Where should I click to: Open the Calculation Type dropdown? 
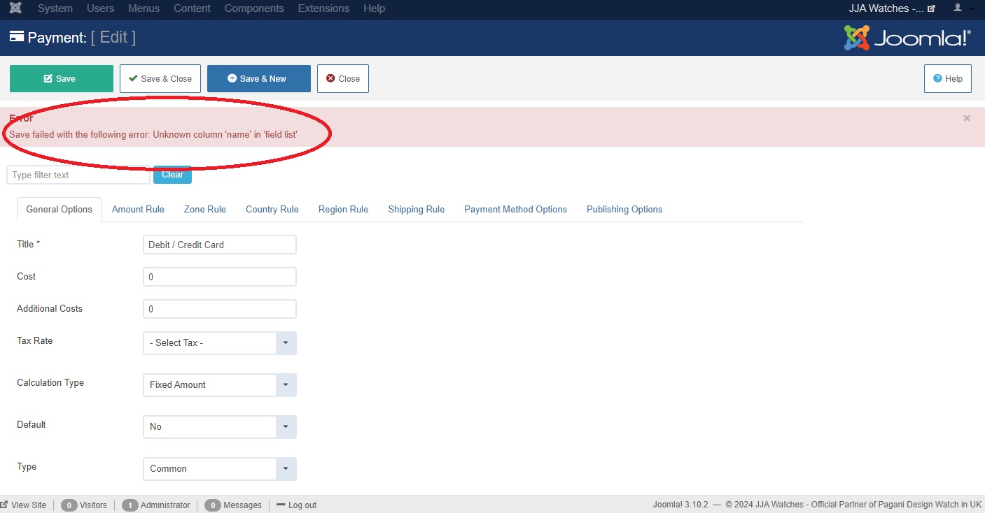tap(219, 385)
